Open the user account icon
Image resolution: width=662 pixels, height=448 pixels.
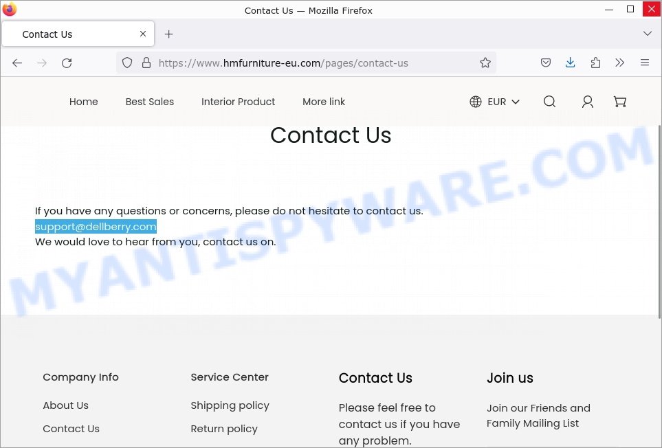click(x=587, y=102)
